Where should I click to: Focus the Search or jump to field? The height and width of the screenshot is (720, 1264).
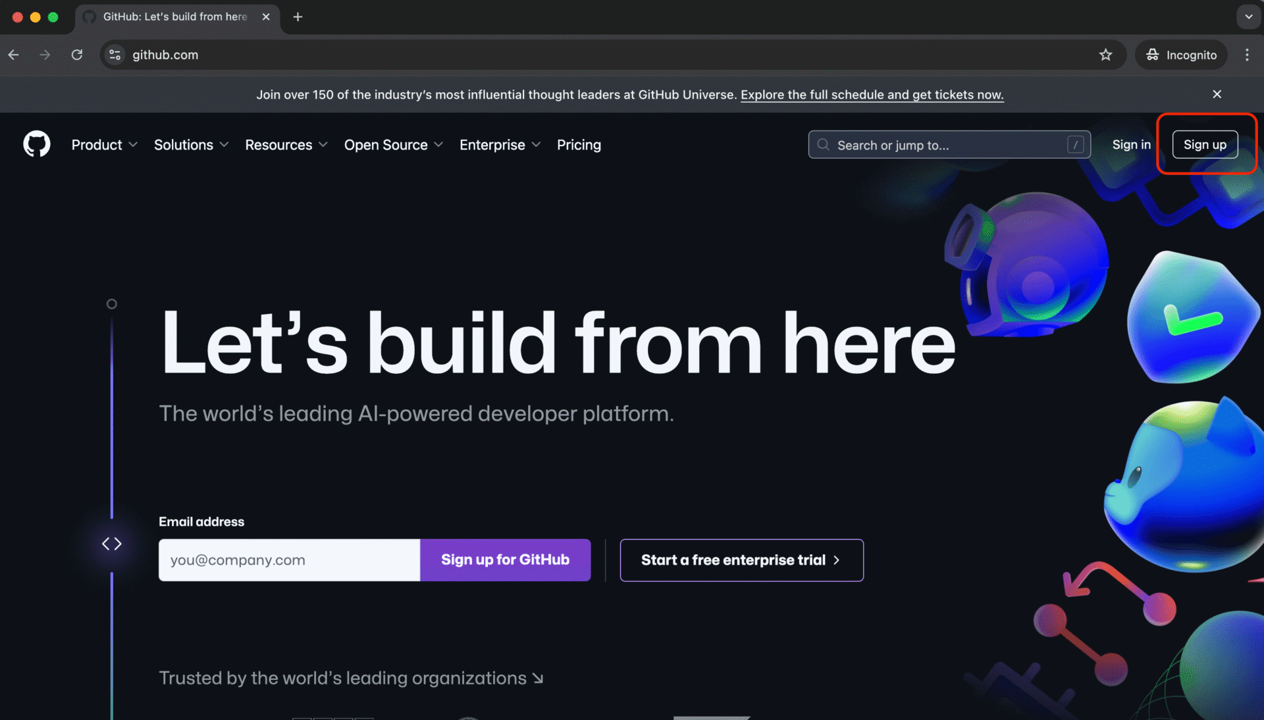pyautogui.click(x=949, y=145)
